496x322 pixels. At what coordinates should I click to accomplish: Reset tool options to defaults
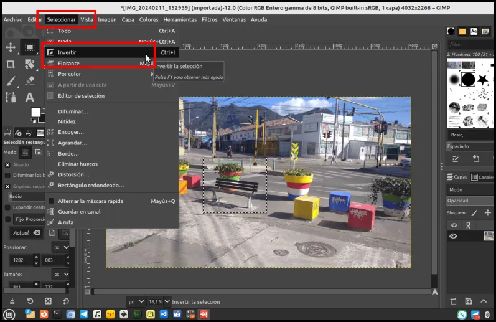[66, 301]
